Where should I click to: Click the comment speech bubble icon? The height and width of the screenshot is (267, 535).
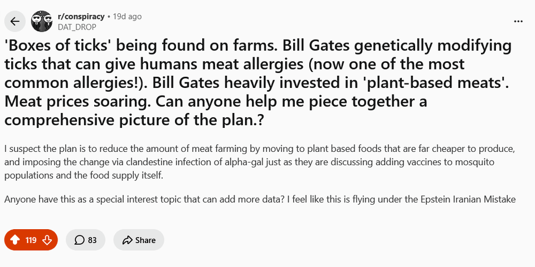pyautogui.click(x=80, y=240)
